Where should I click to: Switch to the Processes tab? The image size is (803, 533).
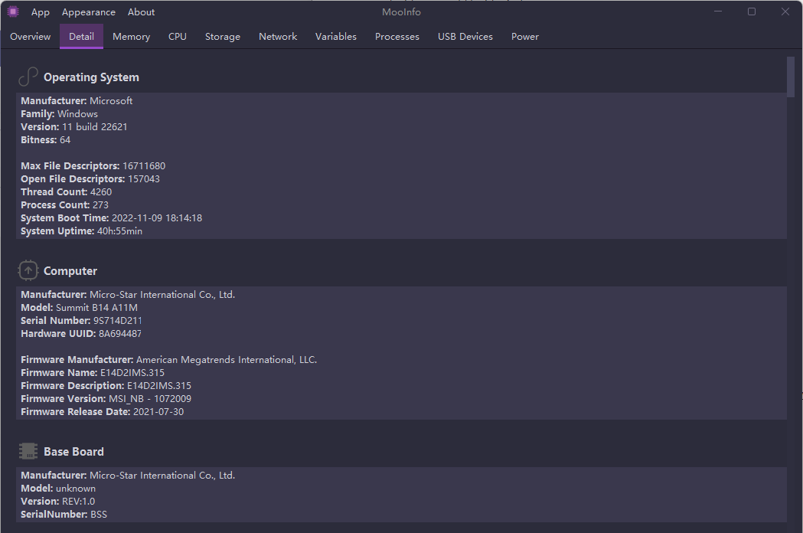[x=397, y=37]
